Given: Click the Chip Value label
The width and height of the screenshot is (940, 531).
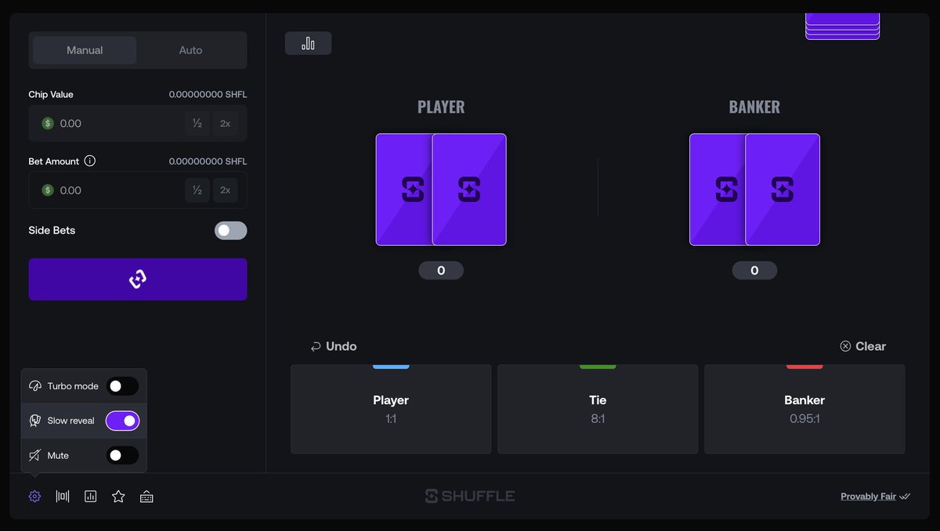Looking at the screenshot, I should coord(51,95).
